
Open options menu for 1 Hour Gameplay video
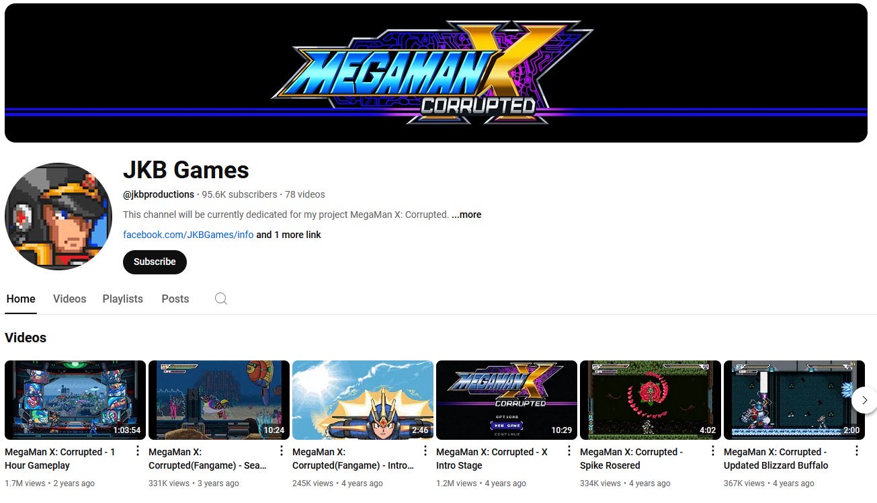coord(138,451)
